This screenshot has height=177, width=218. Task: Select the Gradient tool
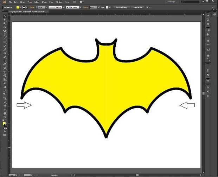[5, 87]
